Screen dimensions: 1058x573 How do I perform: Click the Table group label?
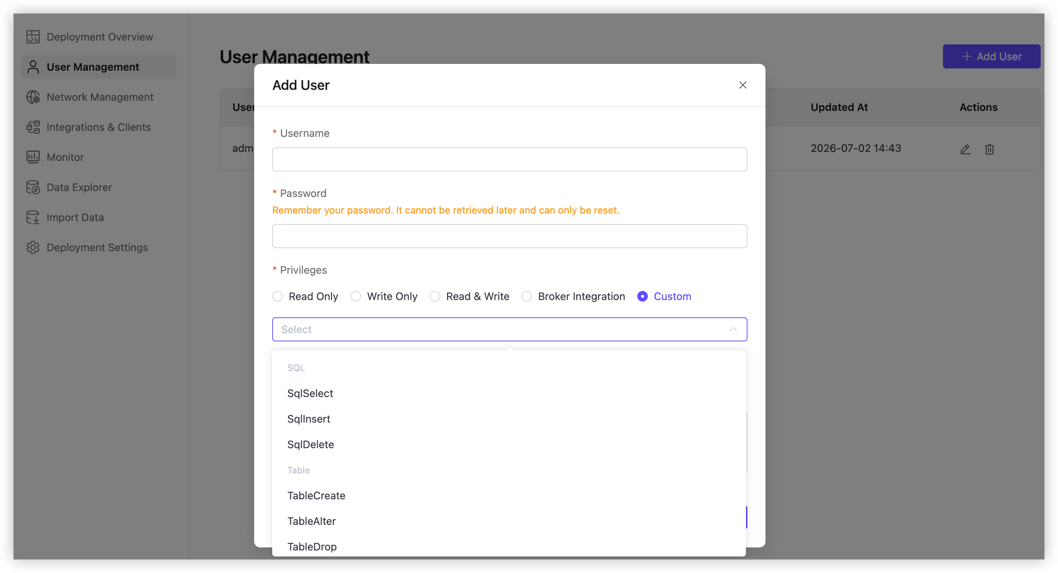[298, 470]
